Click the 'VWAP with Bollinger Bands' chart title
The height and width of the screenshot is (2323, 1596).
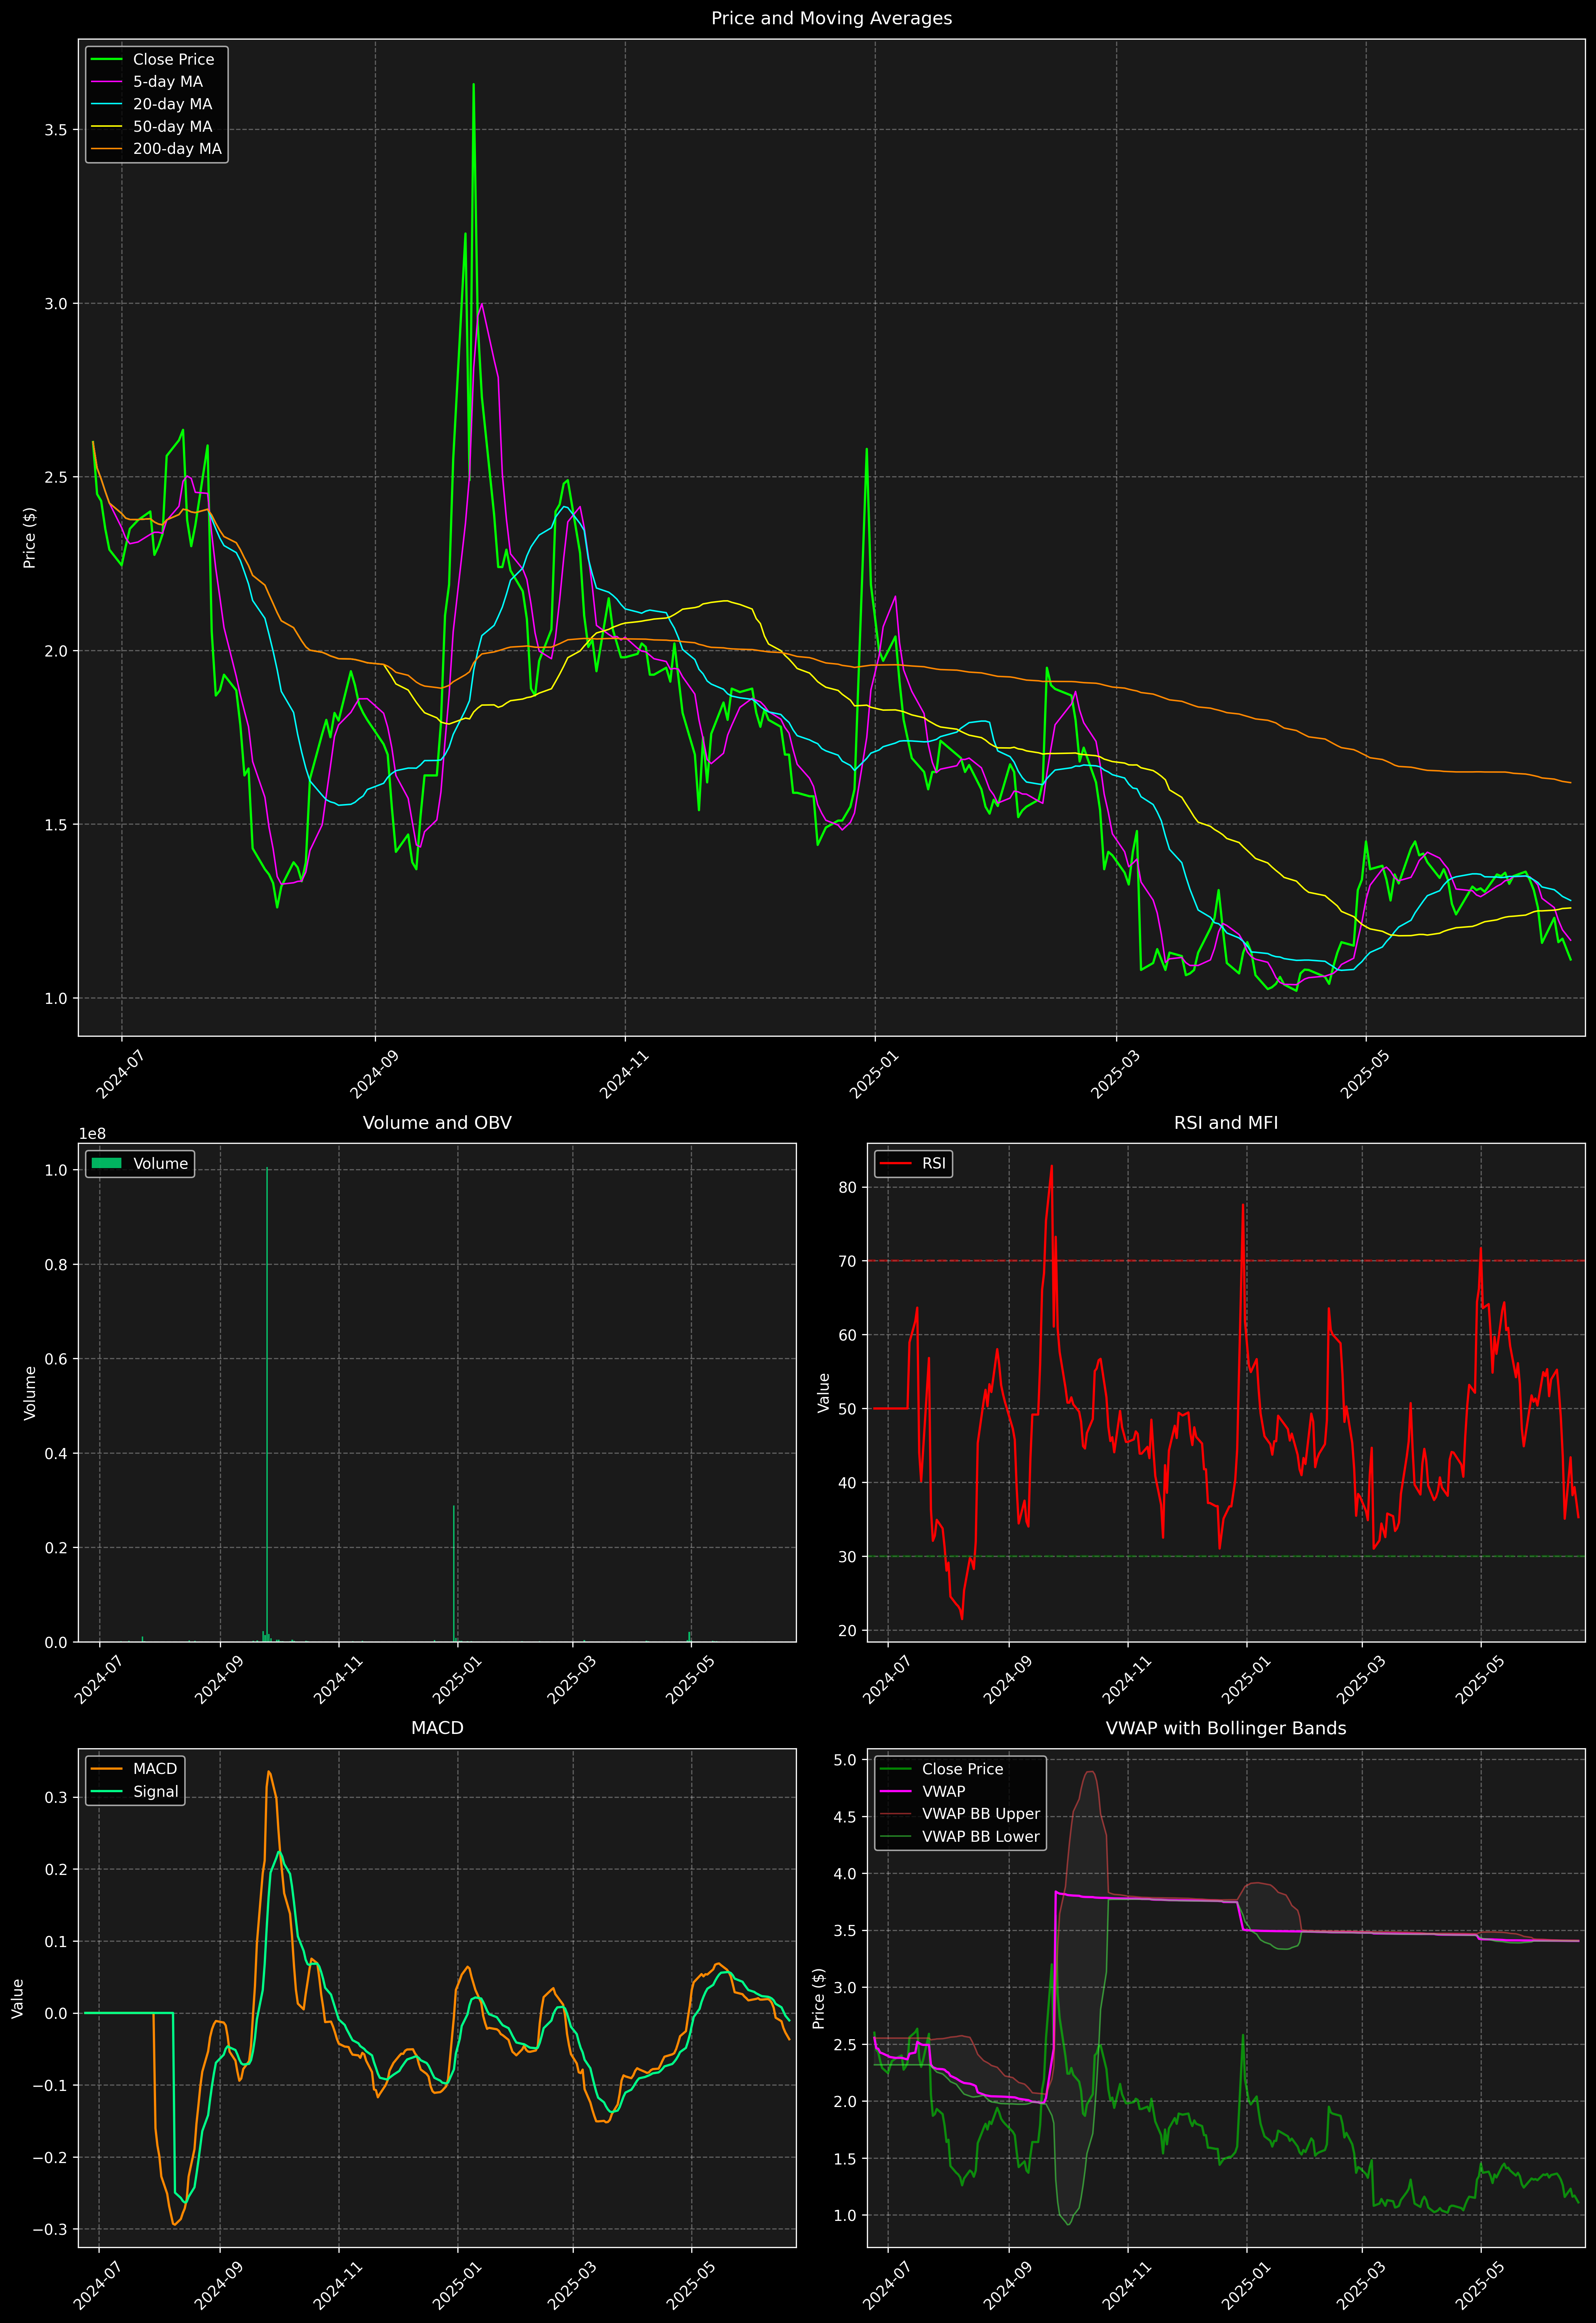click(1226, 1728)
